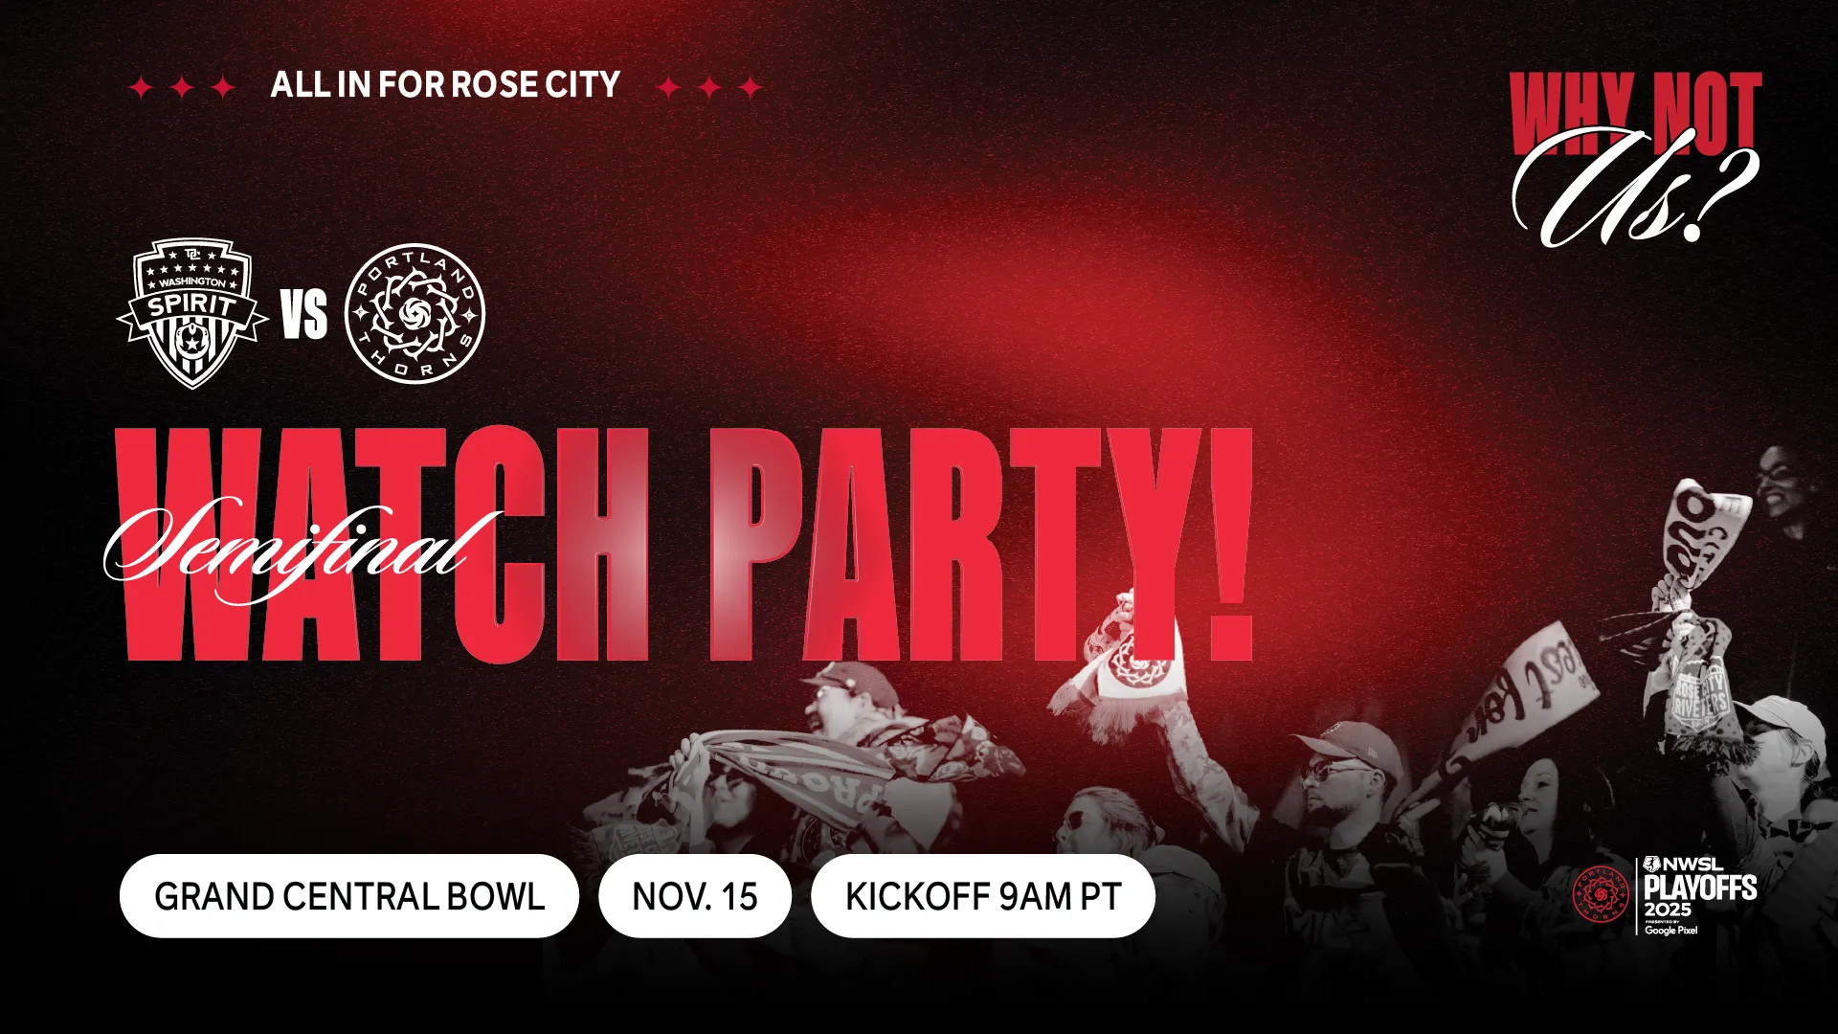Screen dimensions: 1838x1034
Task: Click the Portland Thorns circular logo
Action: click(x=415, y=314)
